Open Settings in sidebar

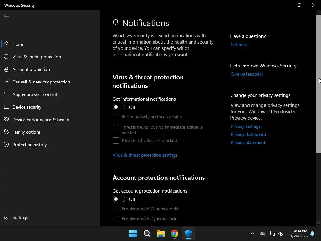50,217
